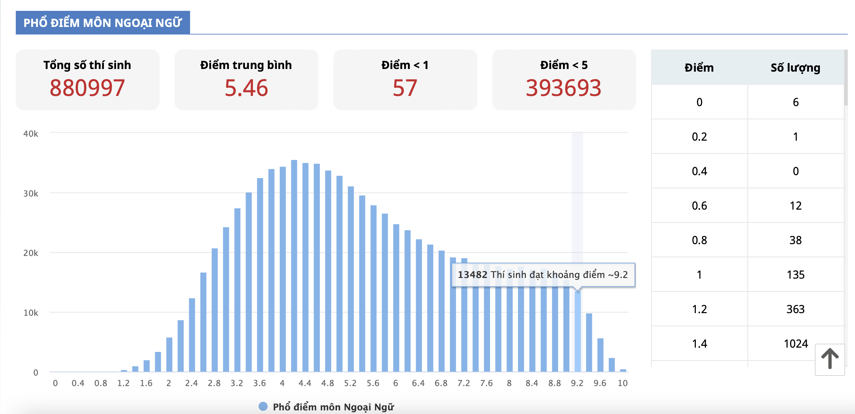The height and width of the screenshot is (414, 855).
Task: Open the Điểm < 1 summary card
Action: pyautogui.click(x=404, y=80)
